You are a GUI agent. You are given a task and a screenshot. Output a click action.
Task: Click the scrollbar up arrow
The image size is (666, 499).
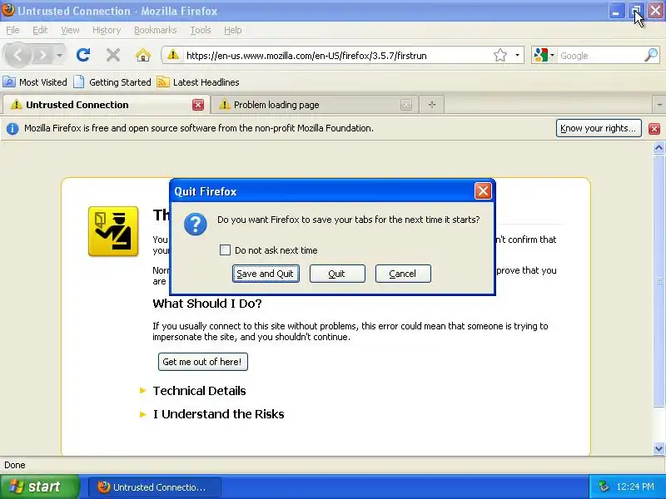coord(659,148)
